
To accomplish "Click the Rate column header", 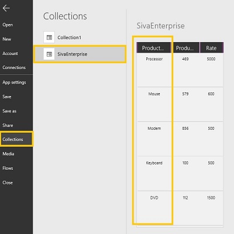I will coord(212,48).
